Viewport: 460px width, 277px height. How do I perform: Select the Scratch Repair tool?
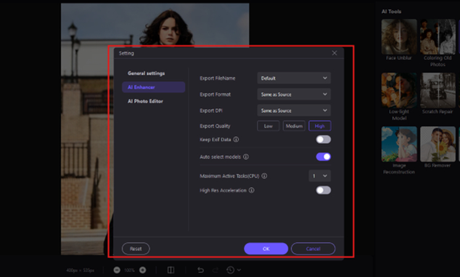coord(438,90)
